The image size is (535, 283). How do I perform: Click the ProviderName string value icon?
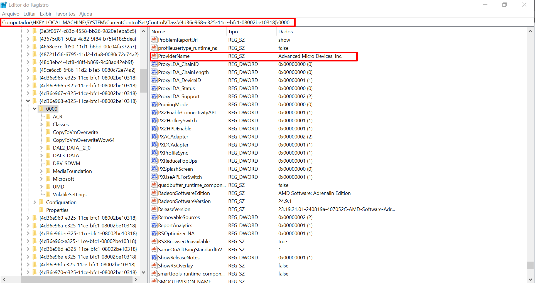[154, 56]
